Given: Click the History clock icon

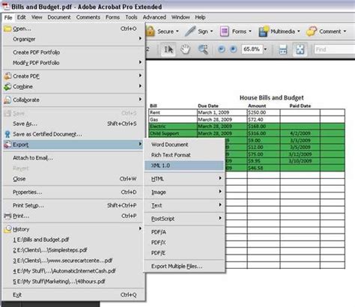Looking at the screenshot, I should [7, 229].
